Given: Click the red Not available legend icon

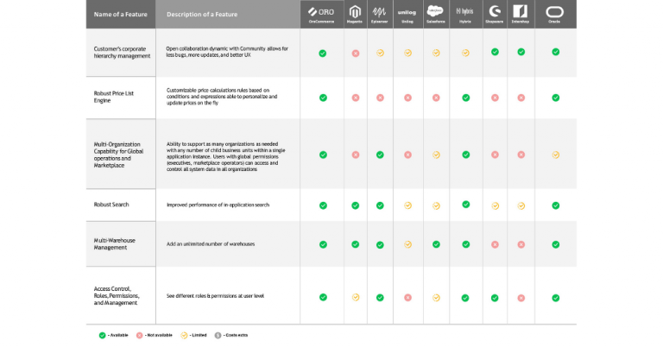Looking at the screenshot, I should tap(140, 334).
